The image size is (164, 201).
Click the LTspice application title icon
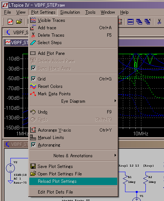coord(5,5)
